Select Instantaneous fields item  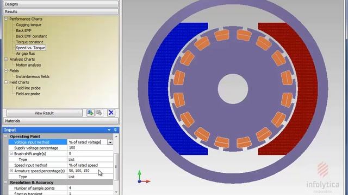[33, 76]
